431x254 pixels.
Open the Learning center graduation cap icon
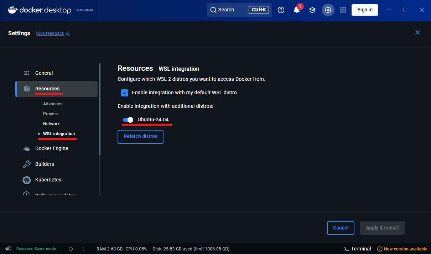click(x=312, y=10)
